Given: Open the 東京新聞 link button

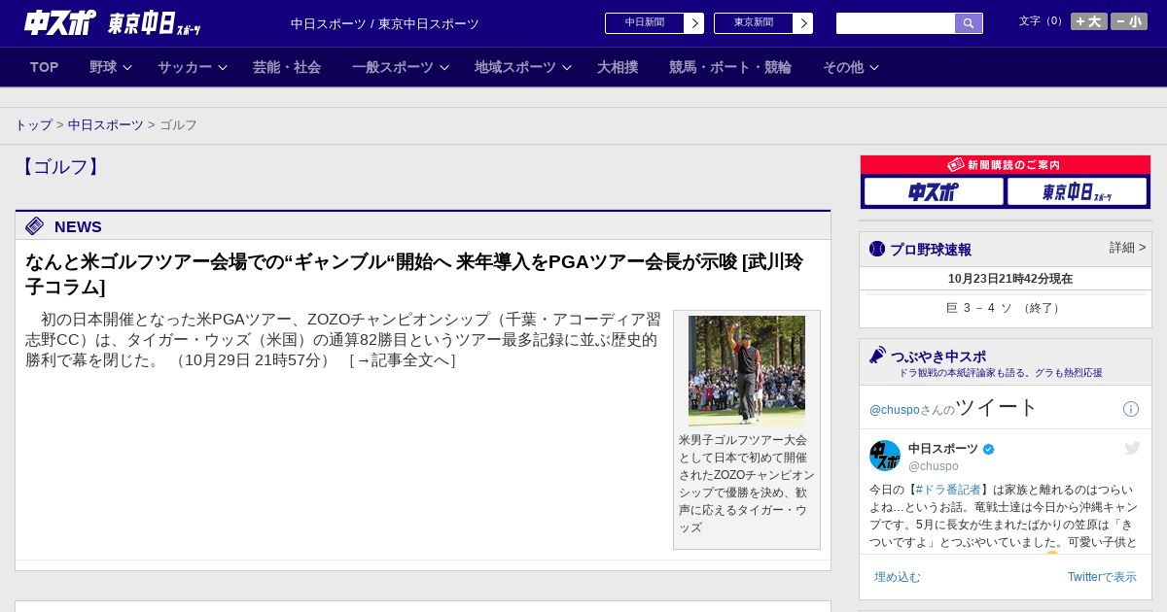Looking at the screenshot, I should pos(763,23).
